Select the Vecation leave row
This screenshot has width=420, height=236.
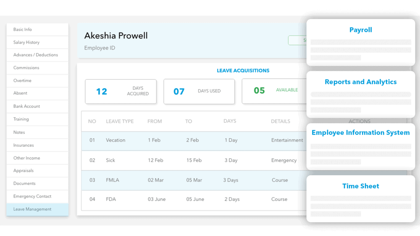193,140
